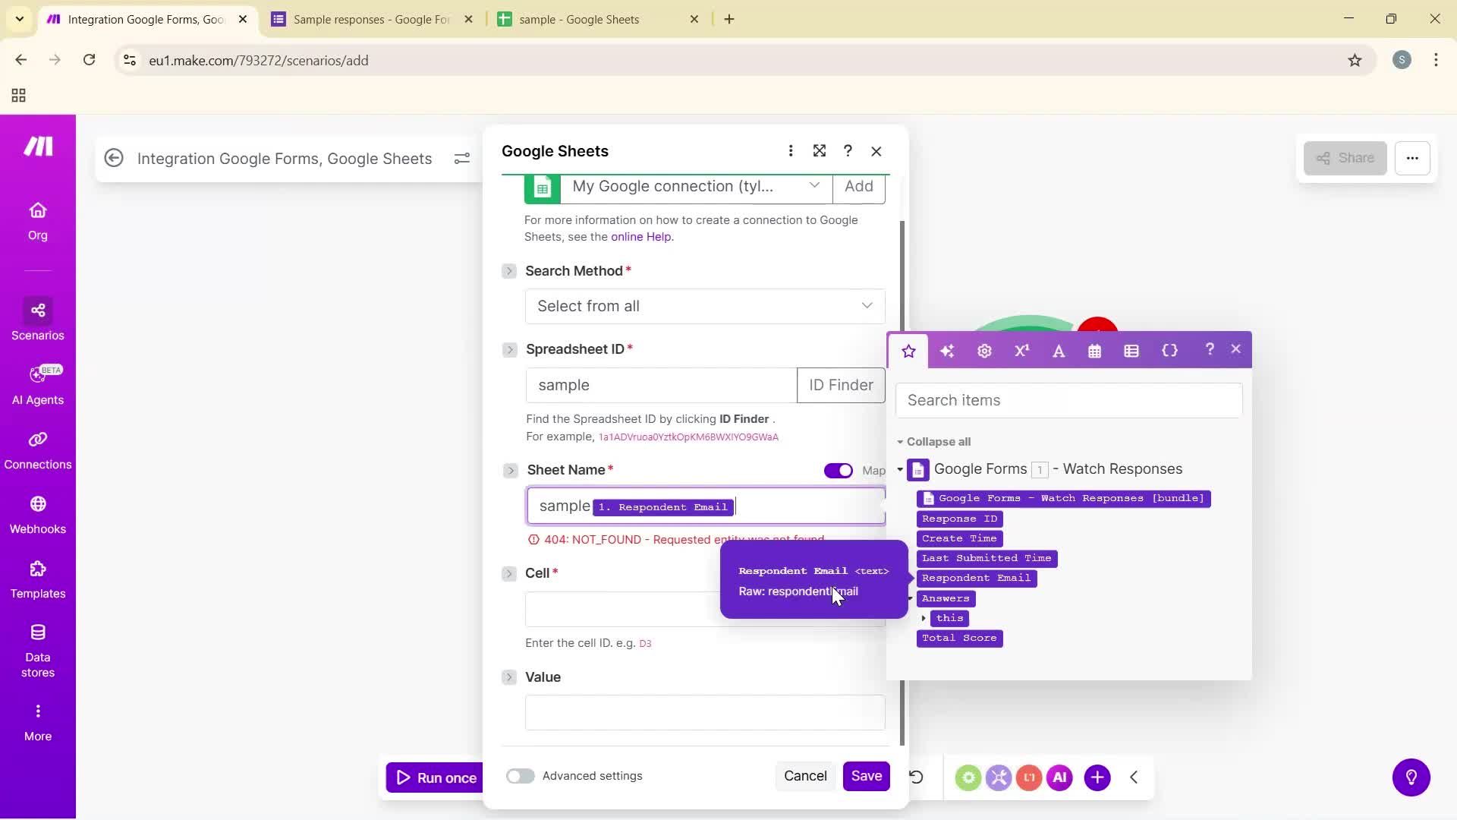Open the text functions tab
The image size is (1457, 820).
coord(1059,350)
